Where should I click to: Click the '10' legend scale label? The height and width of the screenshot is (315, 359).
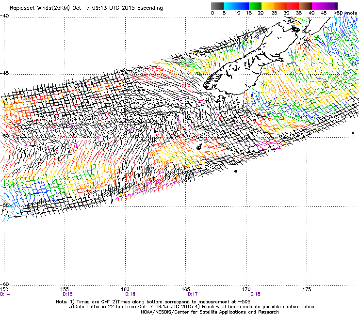(237, 13)
